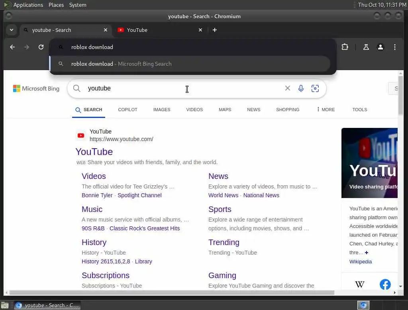408x310 pixels.
Task: Open the NEWS tab
Action: 253,110
